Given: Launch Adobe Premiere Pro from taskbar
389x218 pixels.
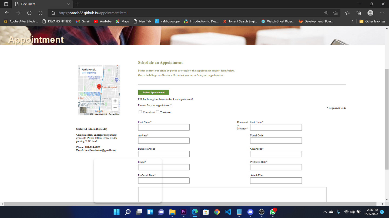Looking at the screenshot, I should tap(183, 212).
